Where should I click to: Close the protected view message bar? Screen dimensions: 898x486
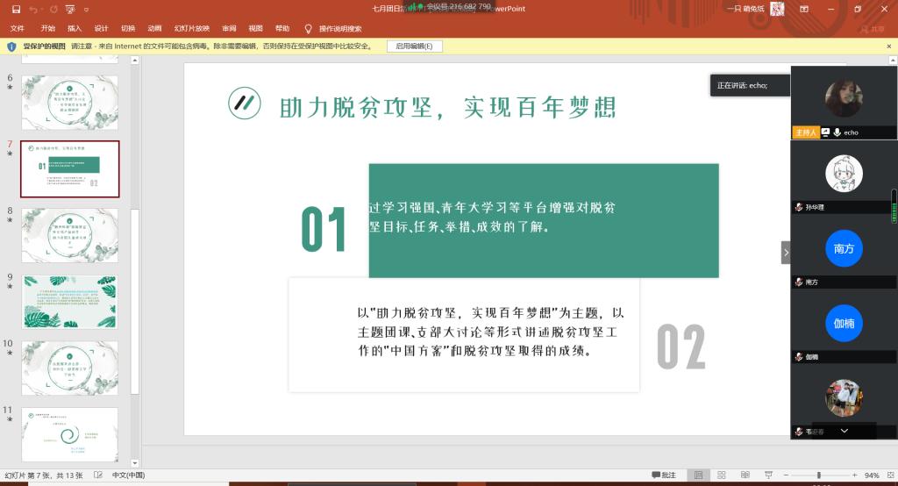click(889, 46)
